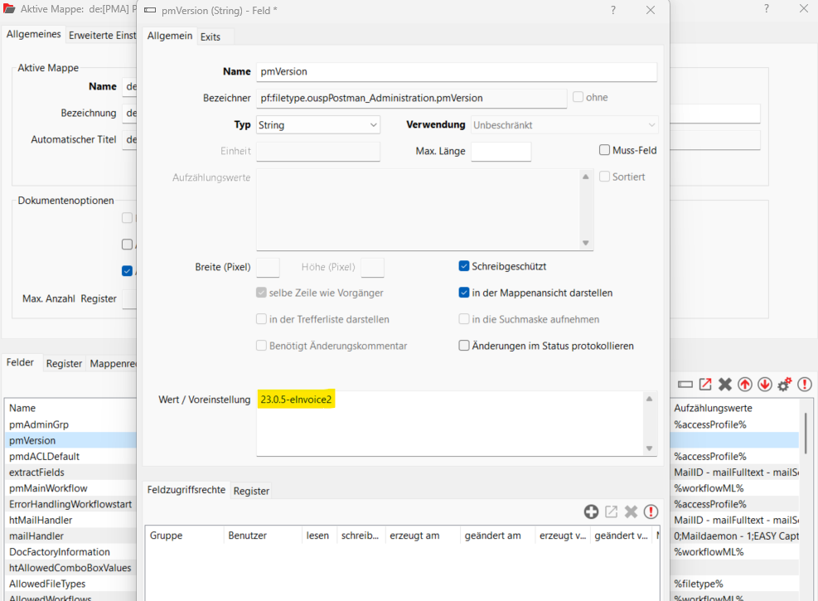The height and width of the screenshot is (601, 818).
Task: Toggle the Sortiert checkbox
Action: pos(605,177)
